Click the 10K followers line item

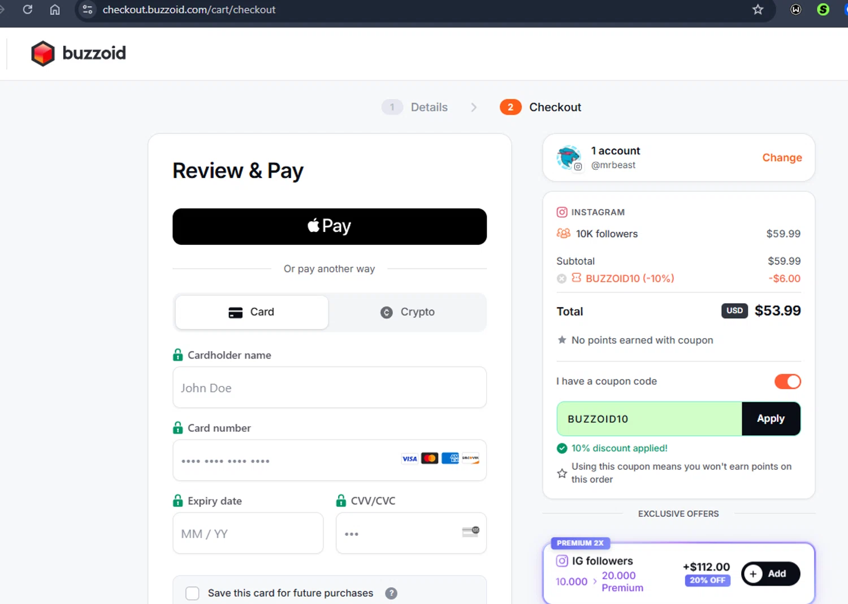[678, 234]
